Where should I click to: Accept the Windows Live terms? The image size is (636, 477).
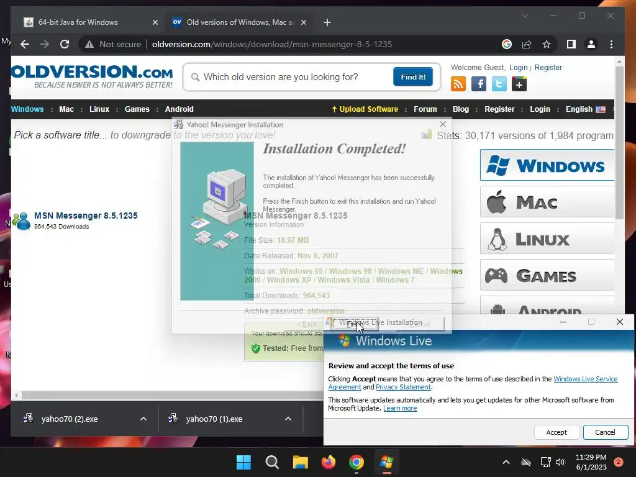pos(556,432)
